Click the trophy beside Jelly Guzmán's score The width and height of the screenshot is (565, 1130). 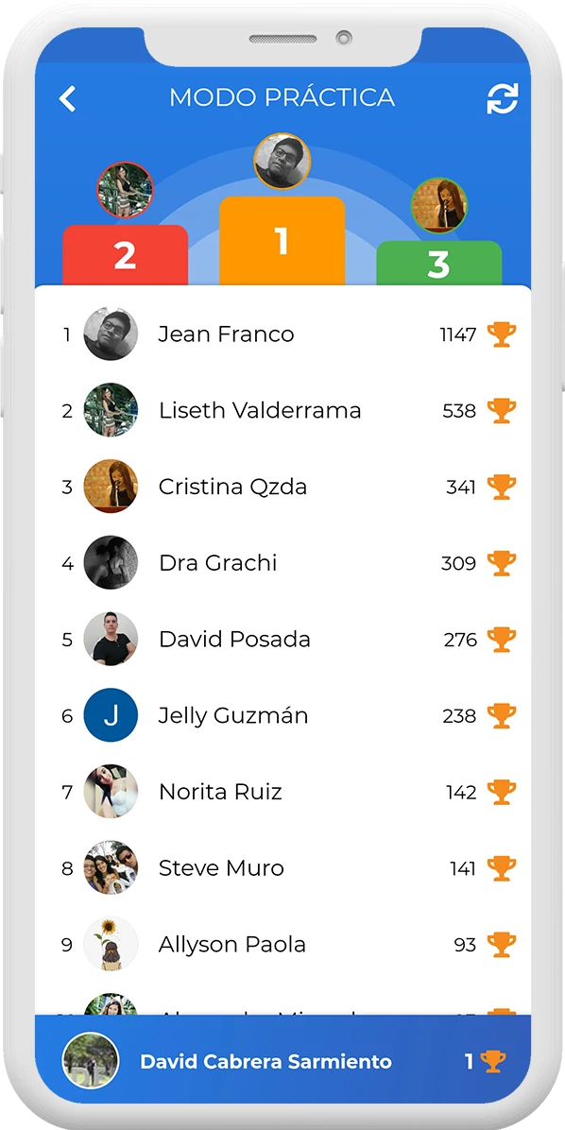pos(502,715)
